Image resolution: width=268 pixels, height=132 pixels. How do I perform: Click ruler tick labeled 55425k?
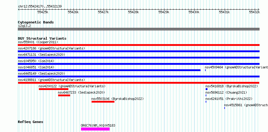pos(43,12)
